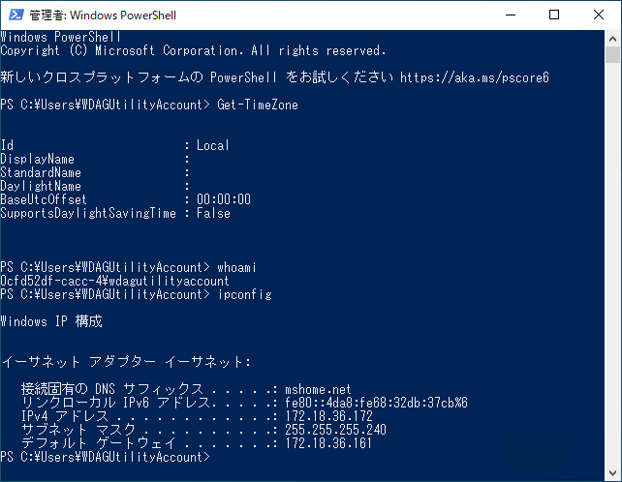
Task: Click the mshome.net DNS suffix value
Action: (x=318, y=389)
